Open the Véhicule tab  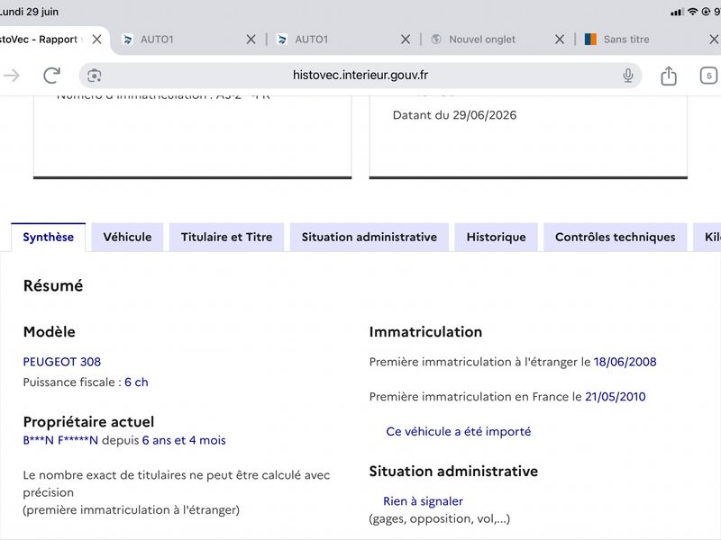click(127, 237)
